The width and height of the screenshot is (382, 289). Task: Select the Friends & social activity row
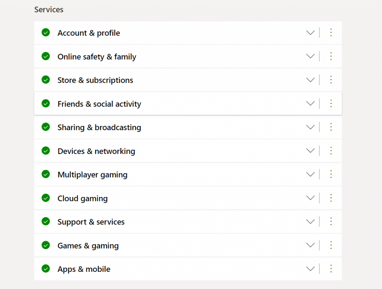[x=99, y=104]
